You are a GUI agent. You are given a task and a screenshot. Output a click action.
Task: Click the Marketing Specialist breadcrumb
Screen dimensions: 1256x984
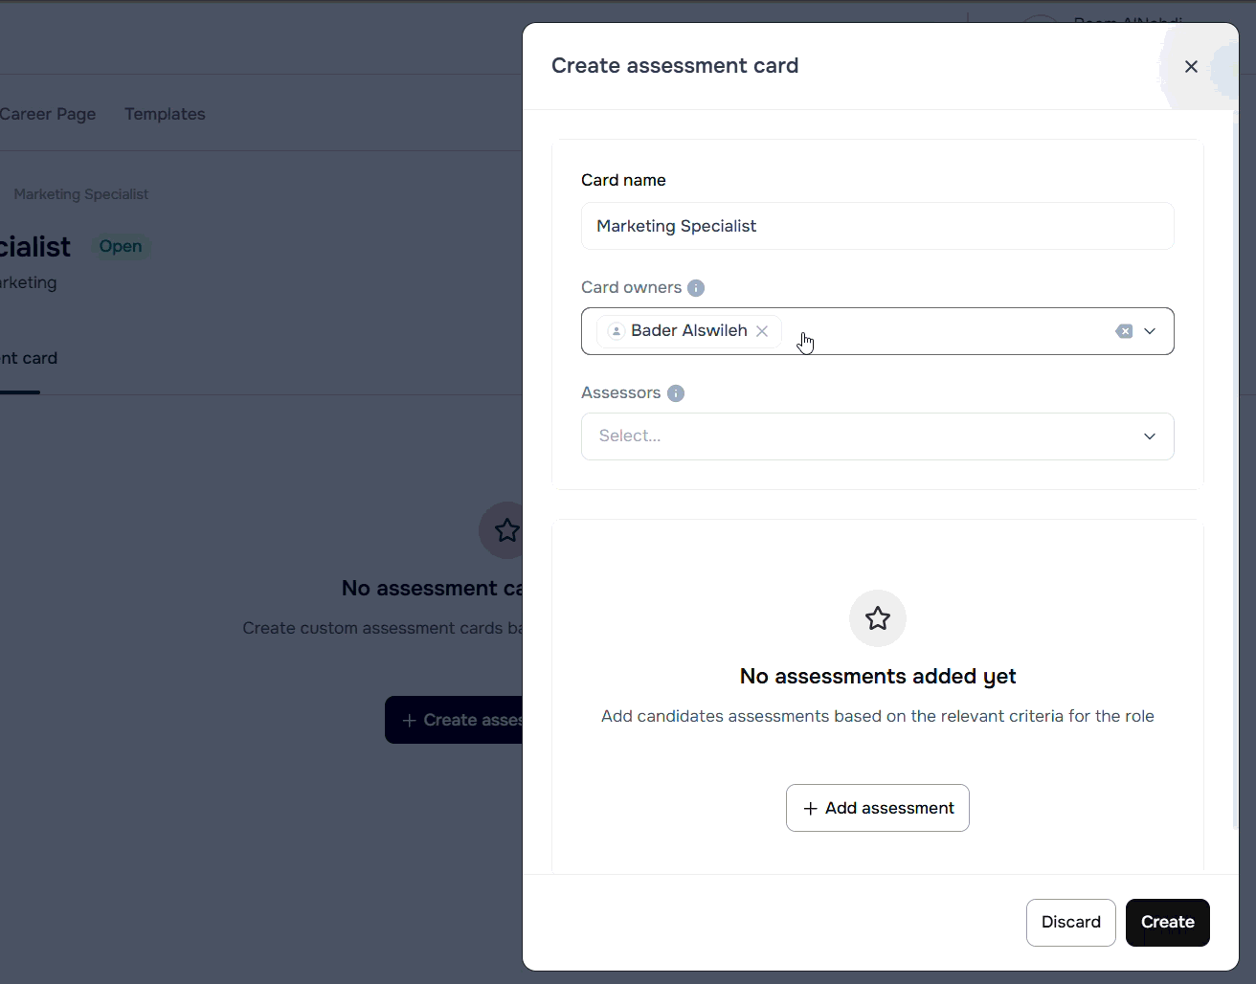(x=81, y=194)
